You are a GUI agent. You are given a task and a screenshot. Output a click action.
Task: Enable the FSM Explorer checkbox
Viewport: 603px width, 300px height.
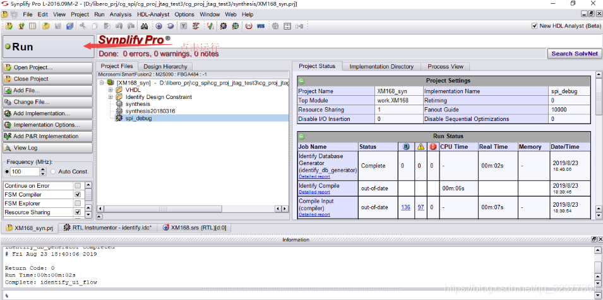click(x=78, y=204)
